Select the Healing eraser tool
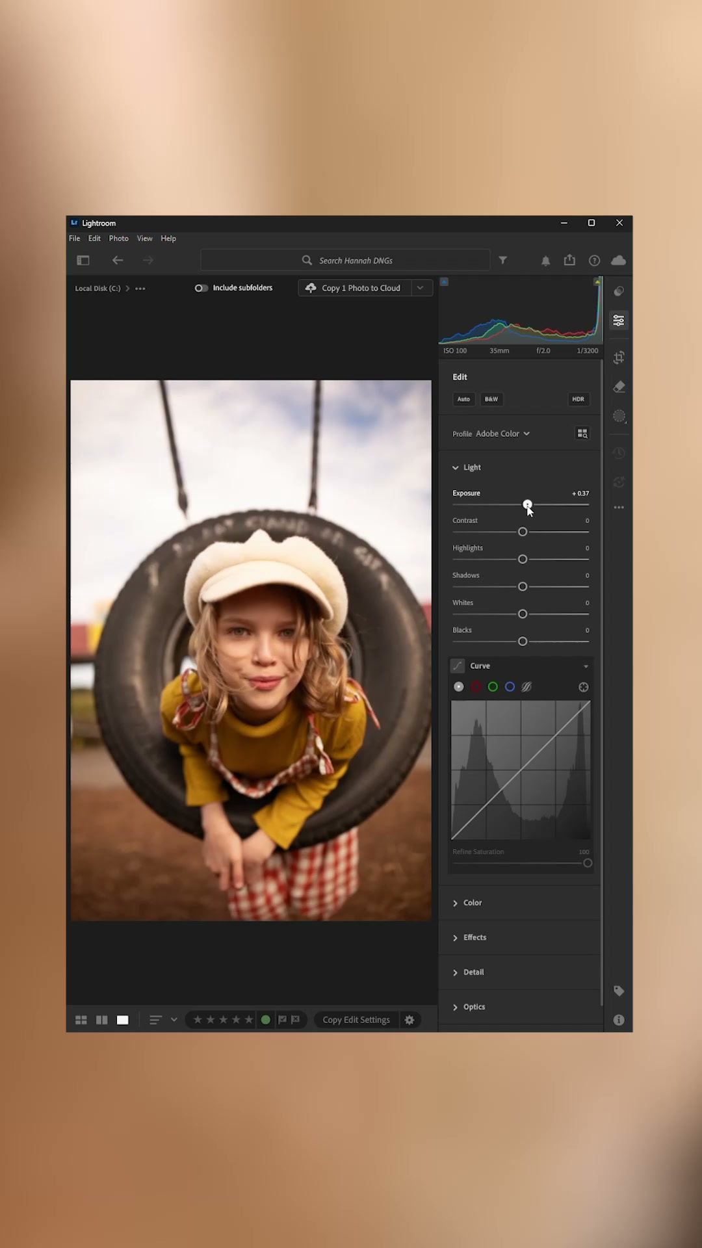The image size is (702, 1248). coord(619,387)
